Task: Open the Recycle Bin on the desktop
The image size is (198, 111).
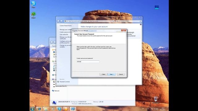Action: point(156,100)
